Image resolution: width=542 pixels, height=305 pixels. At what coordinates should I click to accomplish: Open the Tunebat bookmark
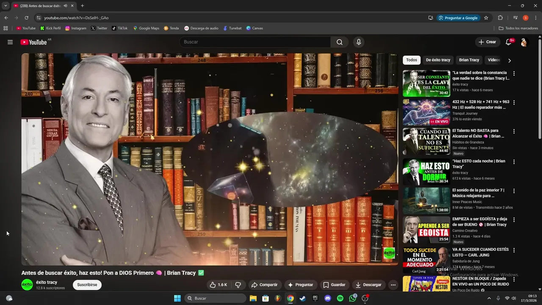tap(232, 28)
